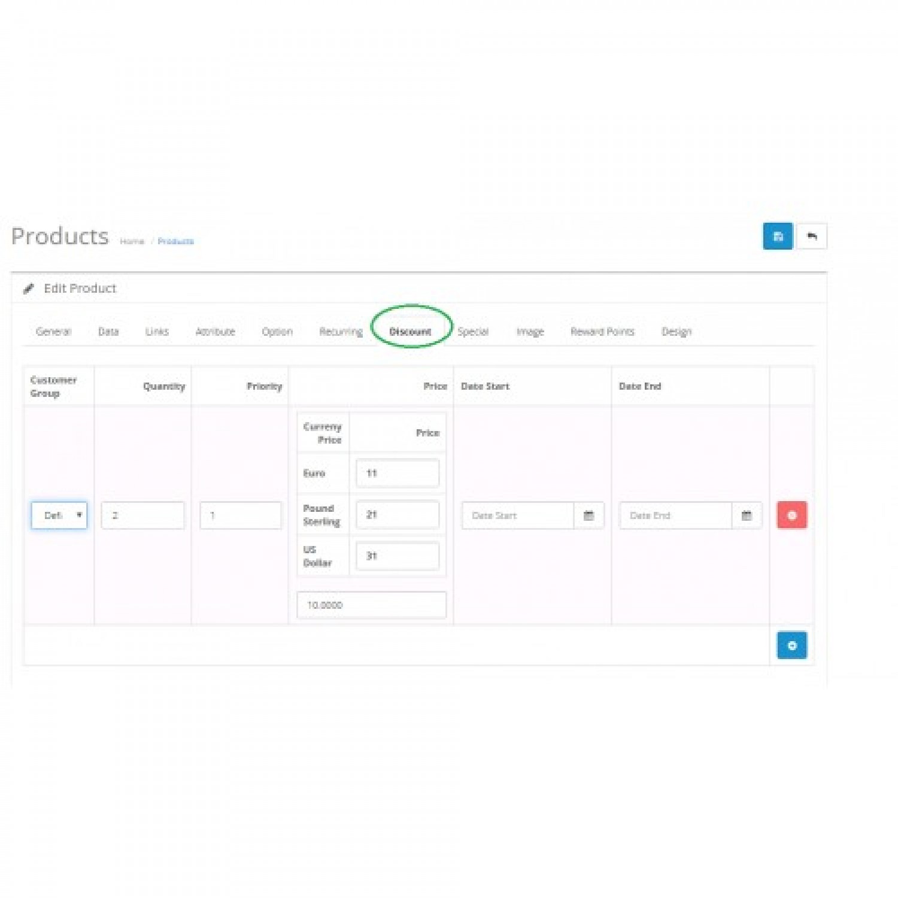The height and width of the screenshot is (898, 898).
Task: Open the Date End calendar picker
Action: [747, 515]
